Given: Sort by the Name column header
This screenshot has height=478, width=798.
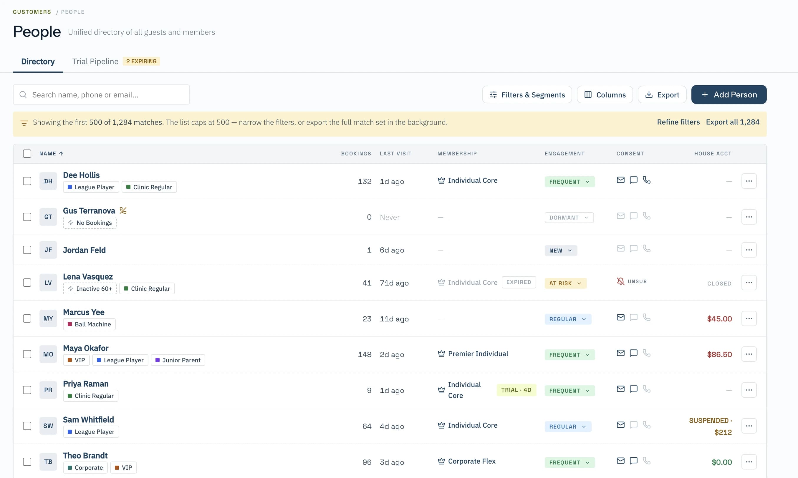Looking at the screenshot, I should (51, 154).
